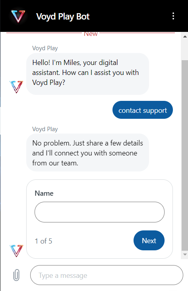Click the Next button in form
Screen dimensions: 188x291
click(149, 240)
